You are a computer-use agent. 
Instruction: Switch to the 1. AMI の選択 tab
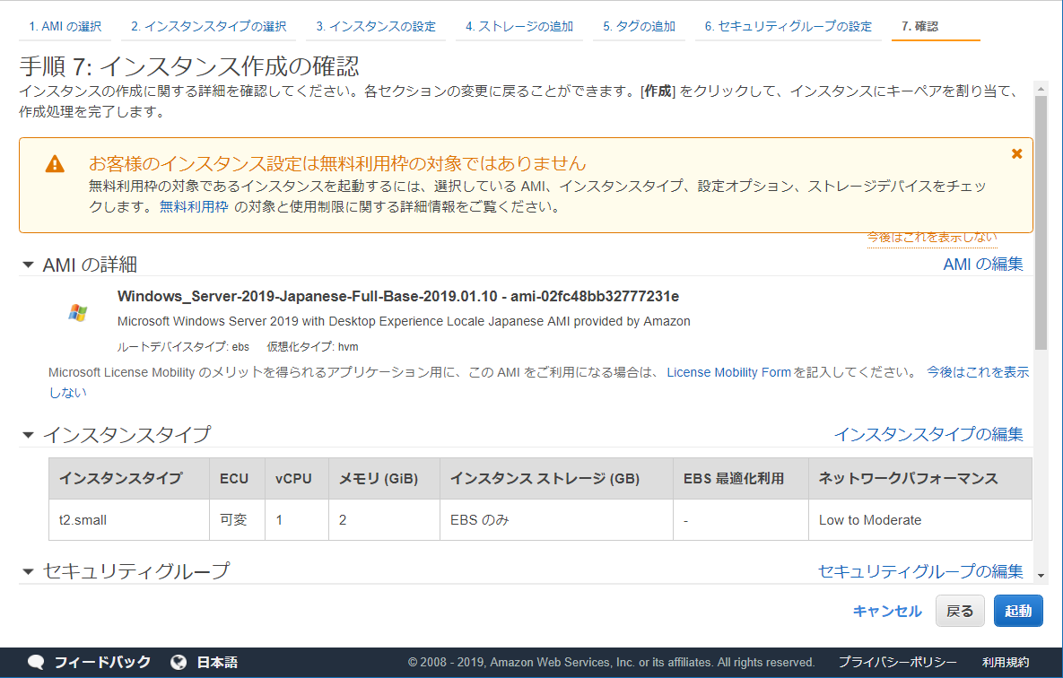[x=65, y=27]
